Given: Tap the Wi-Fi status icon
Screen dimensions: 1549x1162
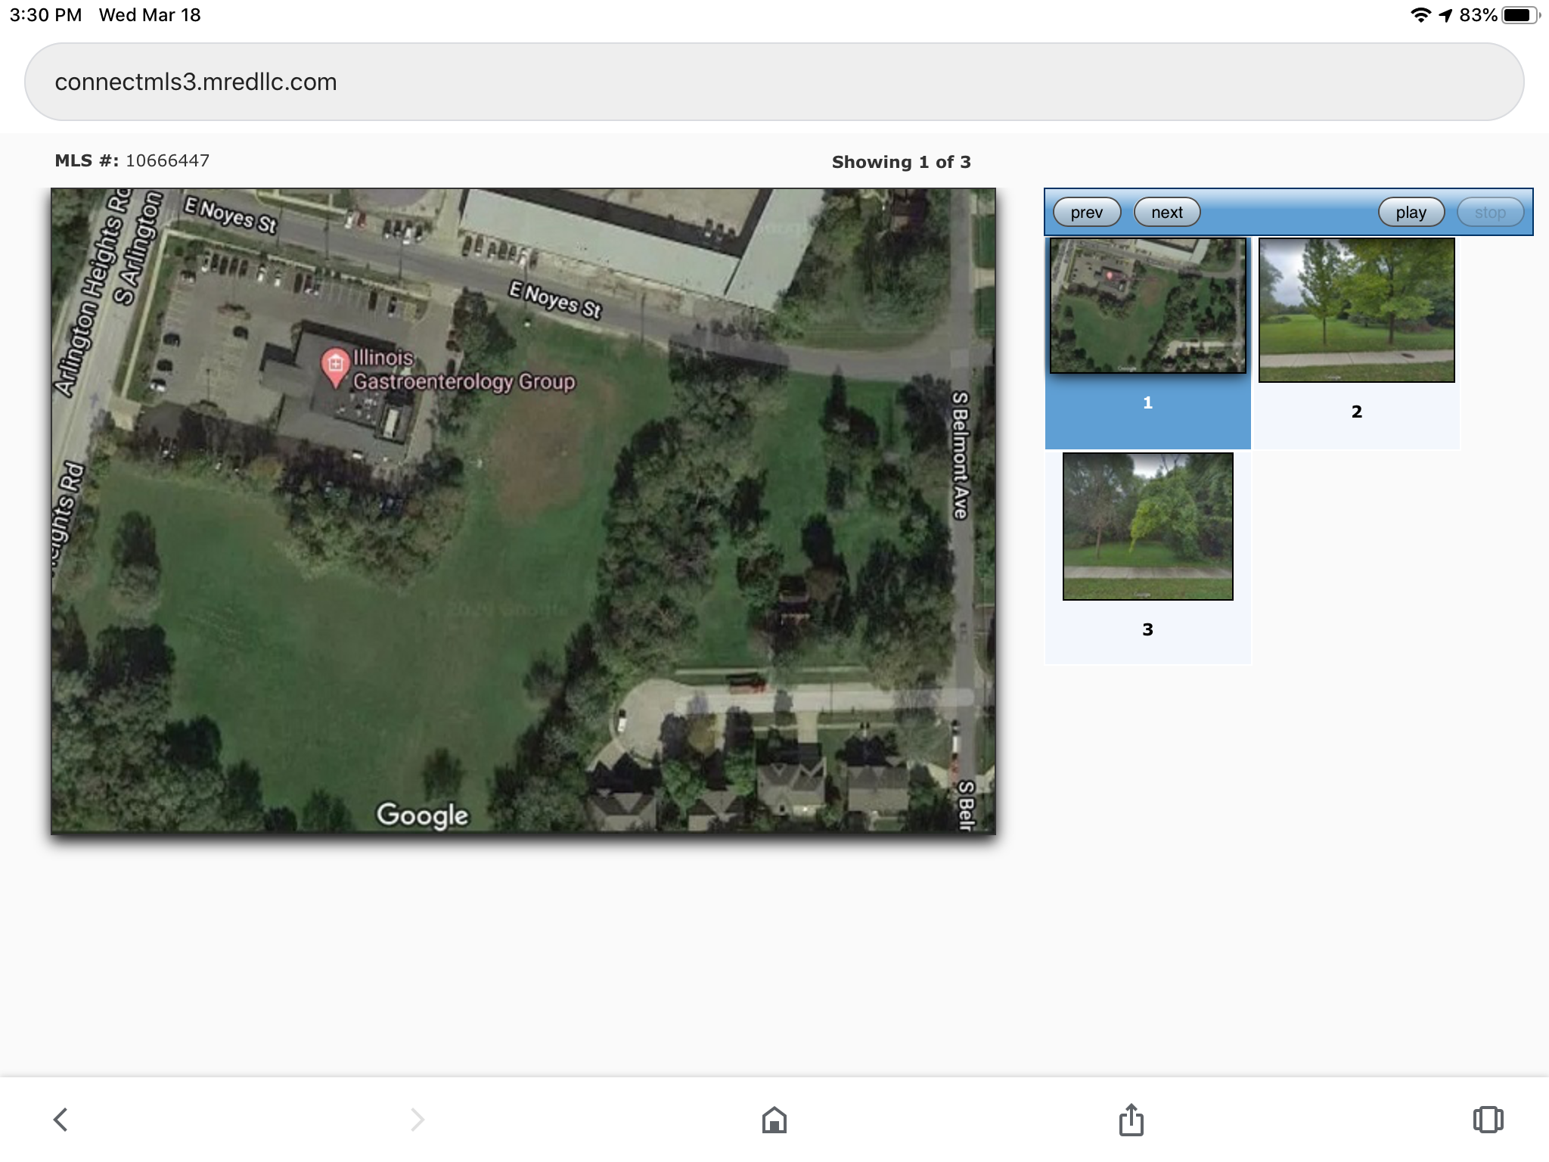Looking at the screenshot, I should (1420, 15).
